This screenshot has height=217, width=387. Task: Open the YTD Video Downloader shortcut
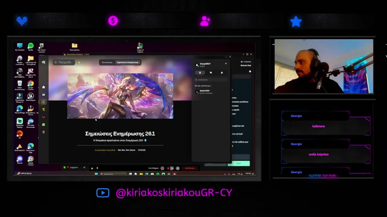pyautogui.click(x=30, y=123)
